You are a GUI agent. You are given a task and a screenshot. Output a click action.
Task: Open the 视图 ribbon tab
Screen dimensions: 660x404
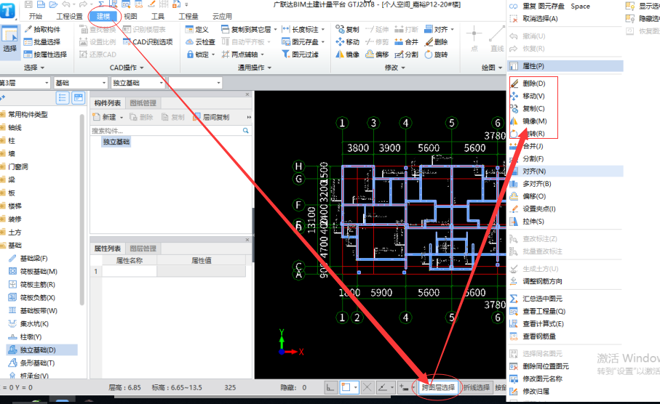pos(130,17)
